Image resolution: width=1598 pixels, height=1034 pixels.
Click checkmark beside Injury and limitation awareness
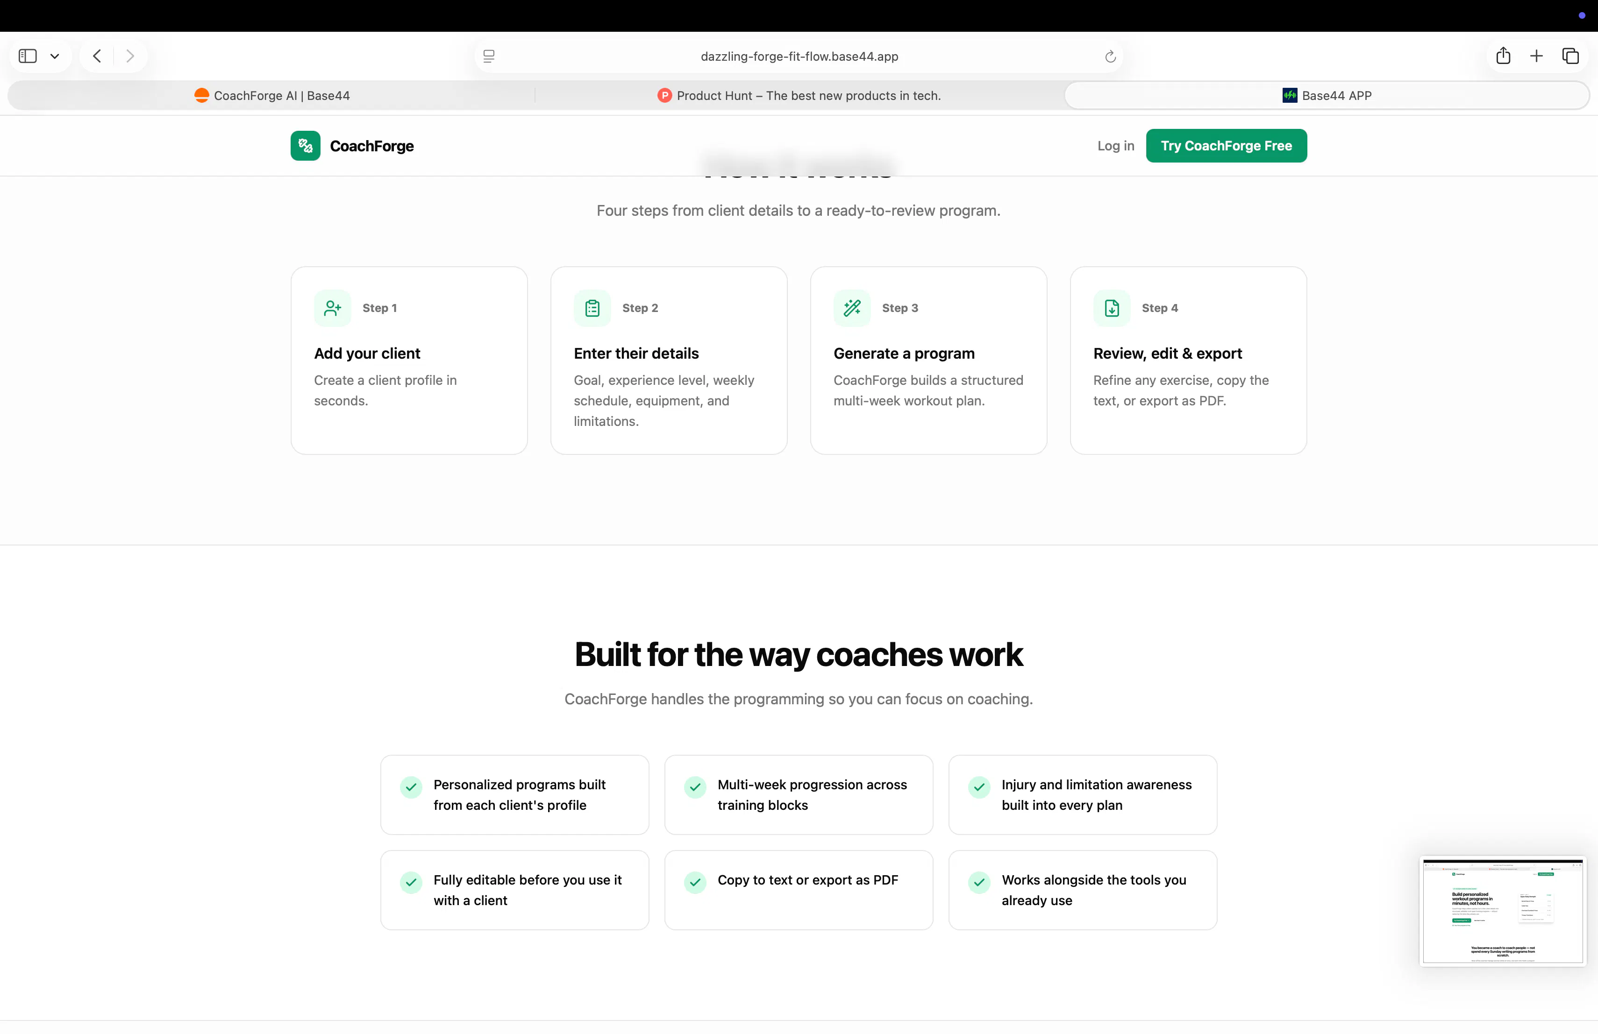point(979,787)
